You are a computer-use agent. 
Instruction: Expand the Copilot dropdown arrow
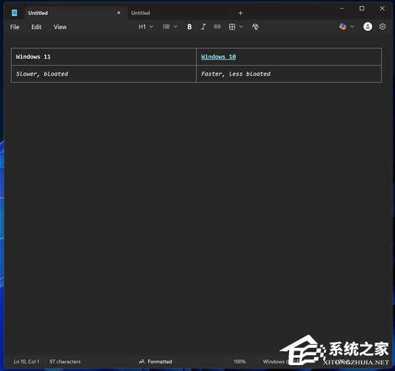point(352,27)
